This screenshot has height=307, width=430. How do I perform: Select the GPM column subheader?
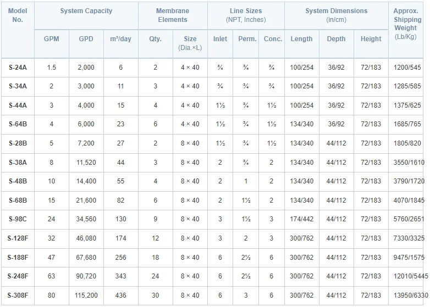coord(51,39)
